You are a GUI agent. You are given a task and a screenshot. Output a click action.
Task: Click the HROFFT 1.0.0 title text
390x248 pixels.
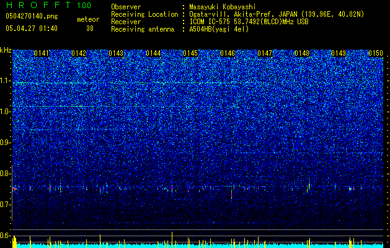(x=49, y=5)
